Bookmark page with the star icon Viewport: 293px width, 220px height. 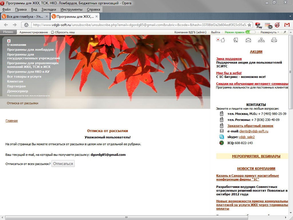click(249, 25)
